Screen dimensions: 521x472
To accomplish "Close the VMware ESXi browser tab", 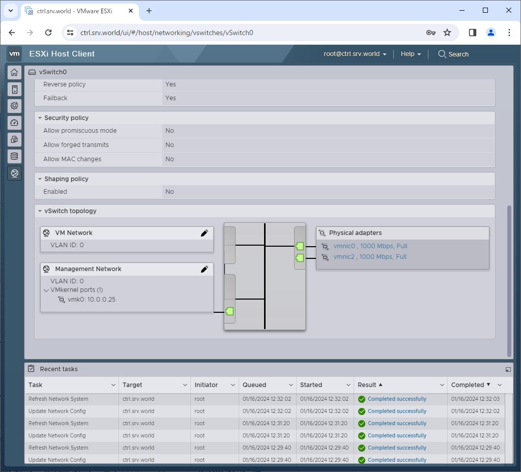I will [x=131, y=11].
